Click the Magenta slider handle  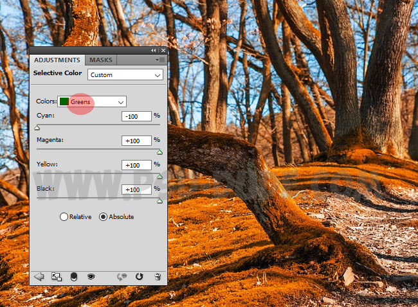[x=159, y=152]
